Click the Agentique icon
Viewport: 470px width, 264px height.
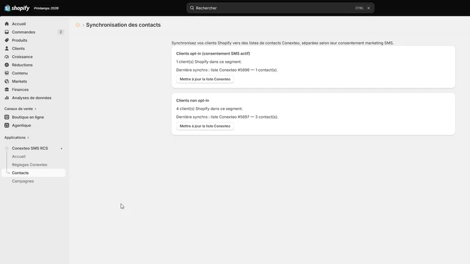click(x=6, y=126)
